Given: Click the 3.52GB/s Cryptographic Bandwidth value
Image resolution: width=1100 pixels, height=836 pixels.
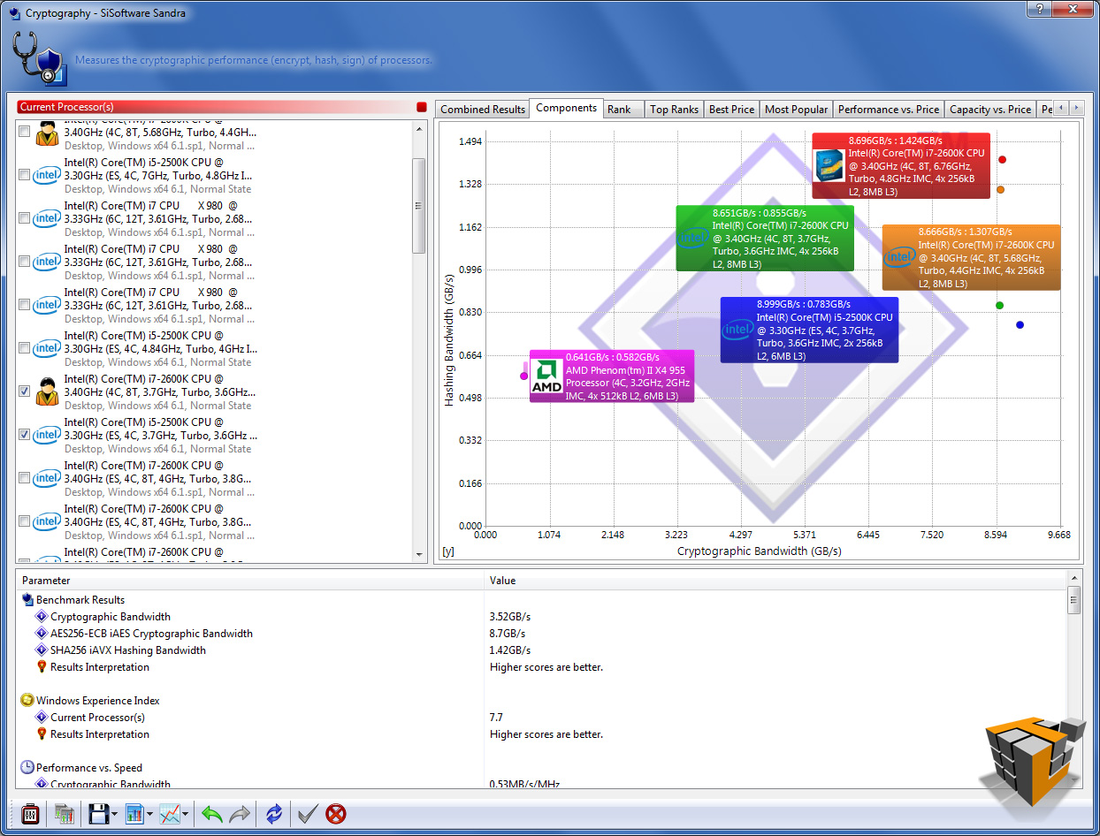Looking at the screenshot, I should [510, 617].
